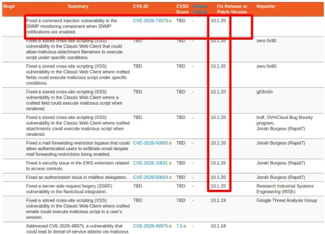This screenshot has width=325, height=234.
Task: Click TBD CVE-ID in the Nextcloud SSRF row
Action: pos(138,186)
